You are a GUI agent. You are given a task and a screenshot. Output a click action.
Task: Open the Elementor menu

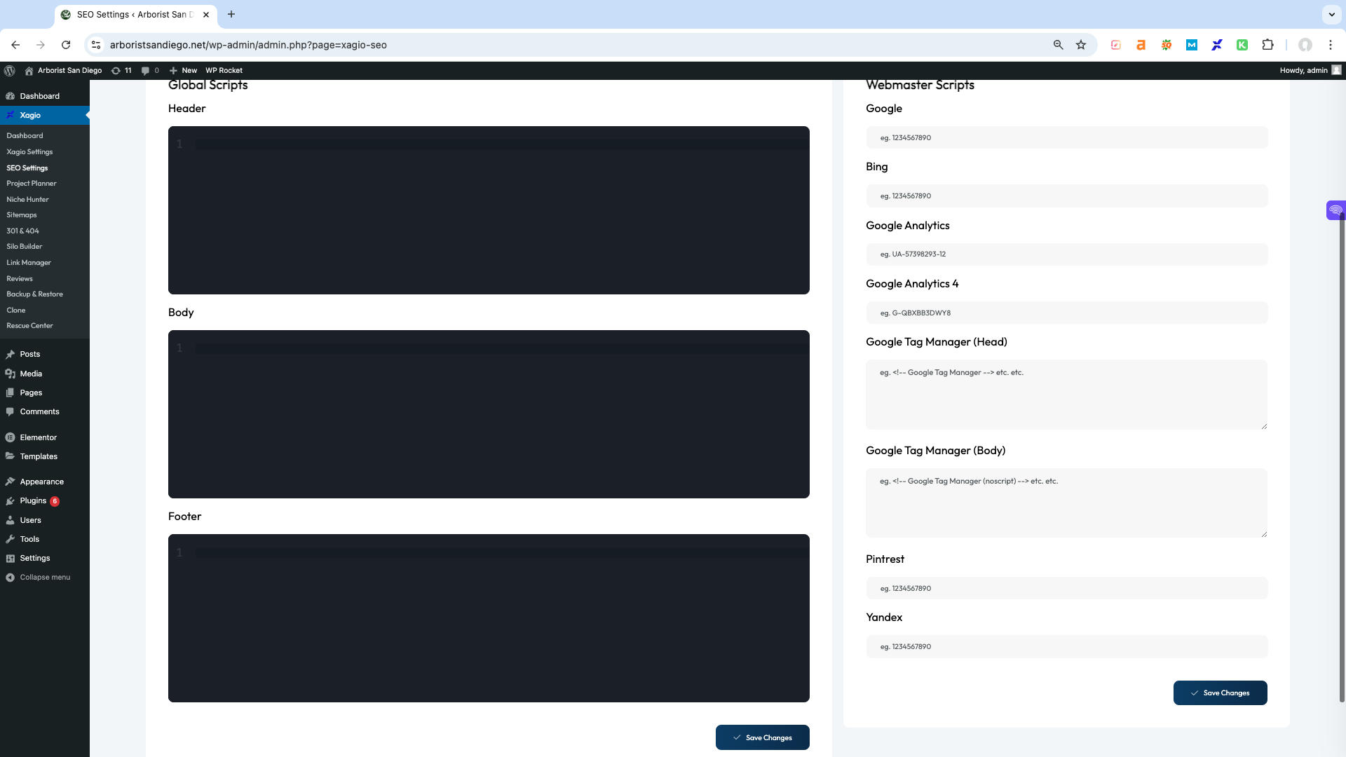tap(38, 437)
